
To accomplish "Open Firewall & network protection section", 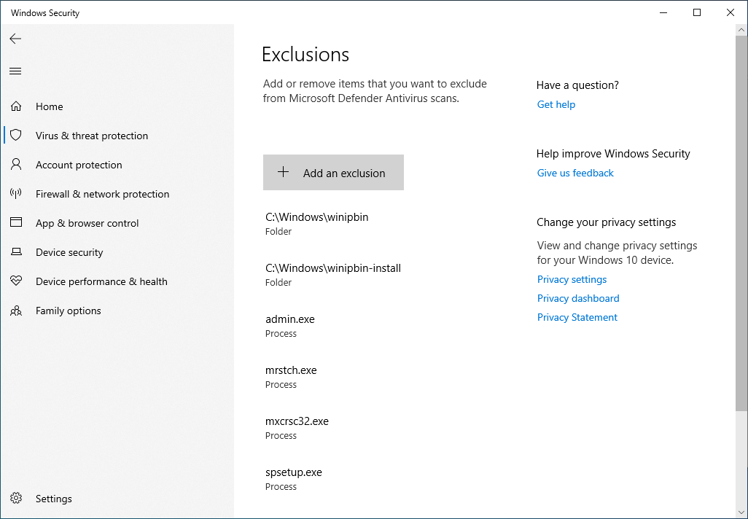I will (117, 194).
